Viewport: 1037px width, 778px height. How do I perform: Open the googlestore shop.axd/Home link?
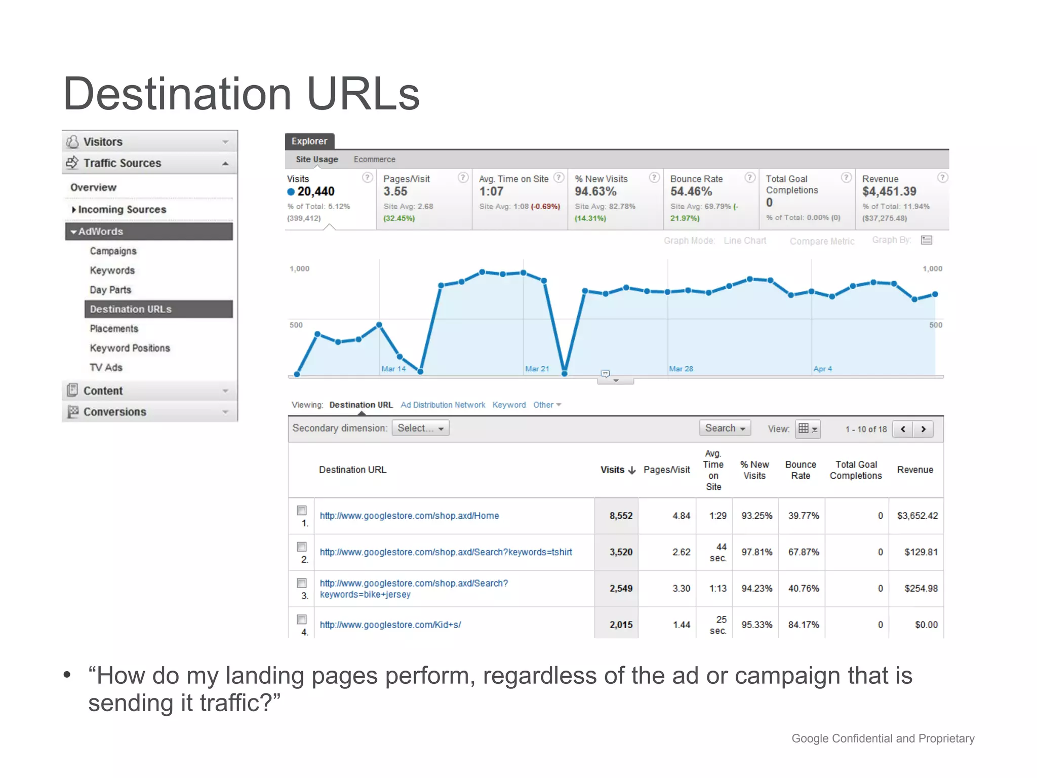409,516
